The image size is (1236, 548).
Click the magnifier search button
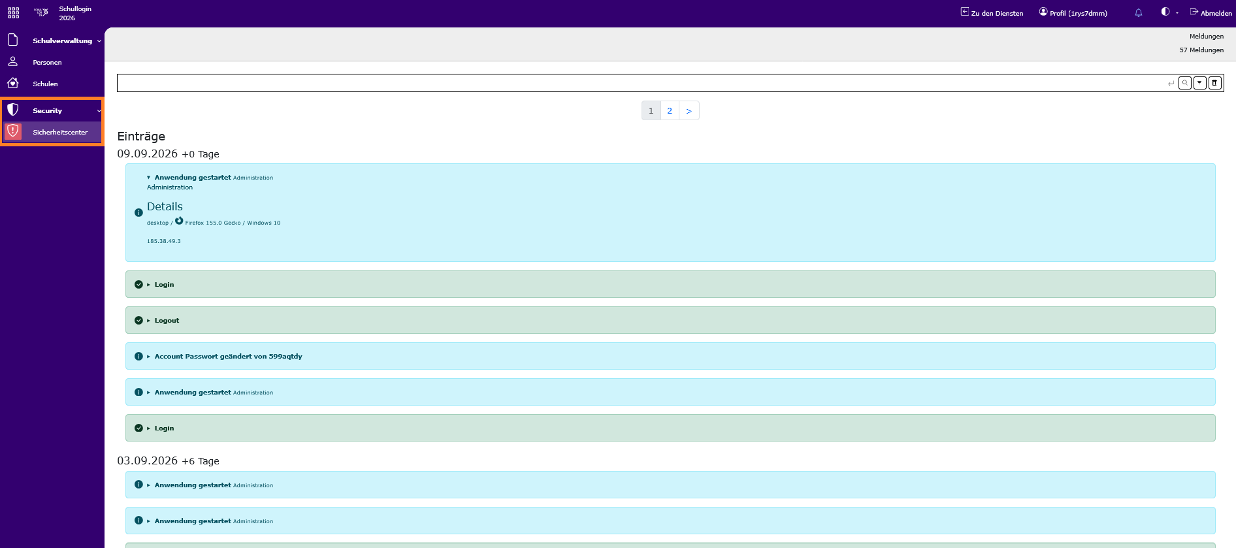[x=1185, y=83]
